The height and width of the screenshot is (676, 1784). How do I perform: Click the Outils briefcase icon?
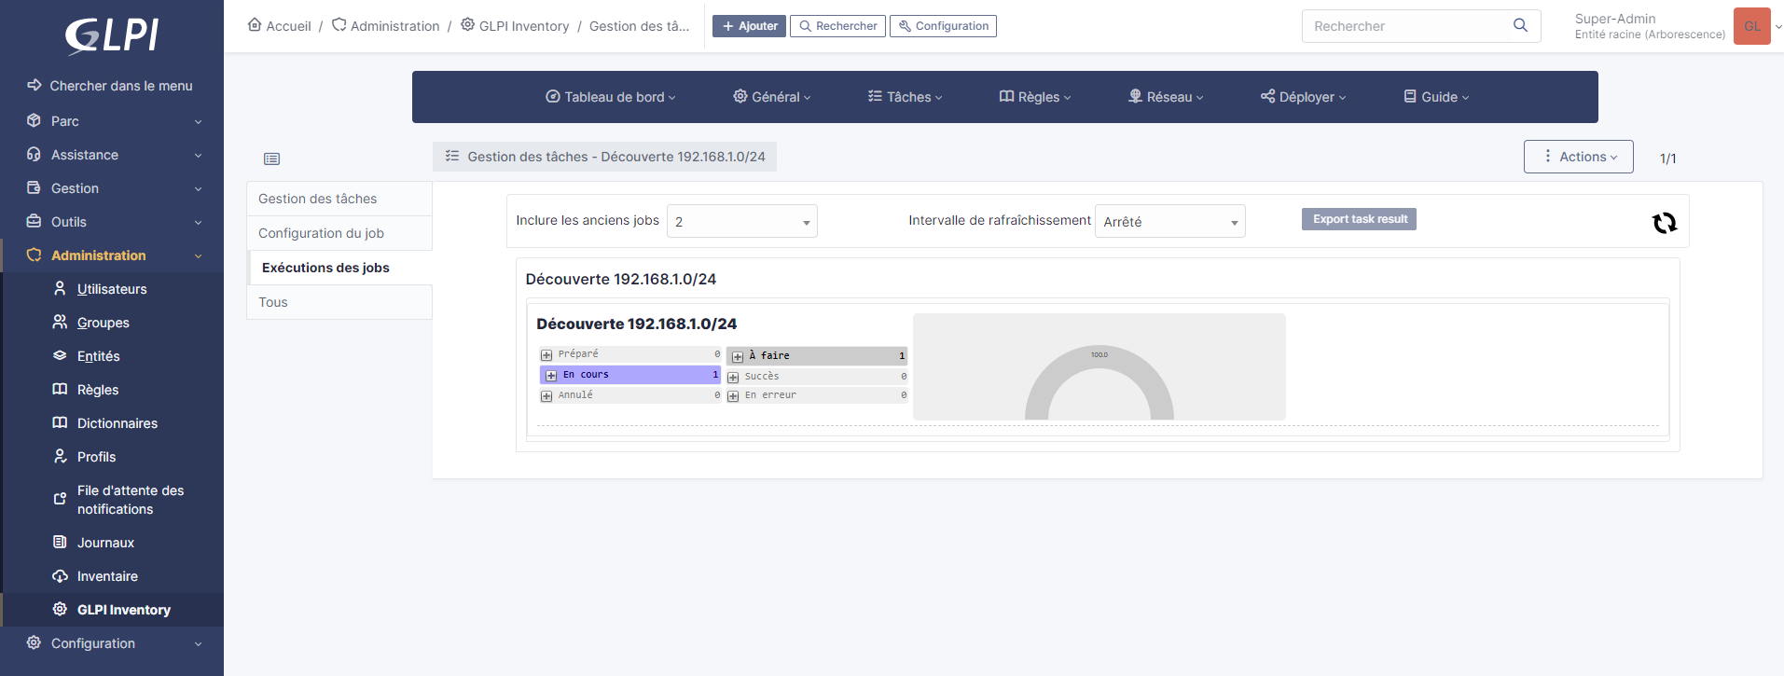pos(34,221)
